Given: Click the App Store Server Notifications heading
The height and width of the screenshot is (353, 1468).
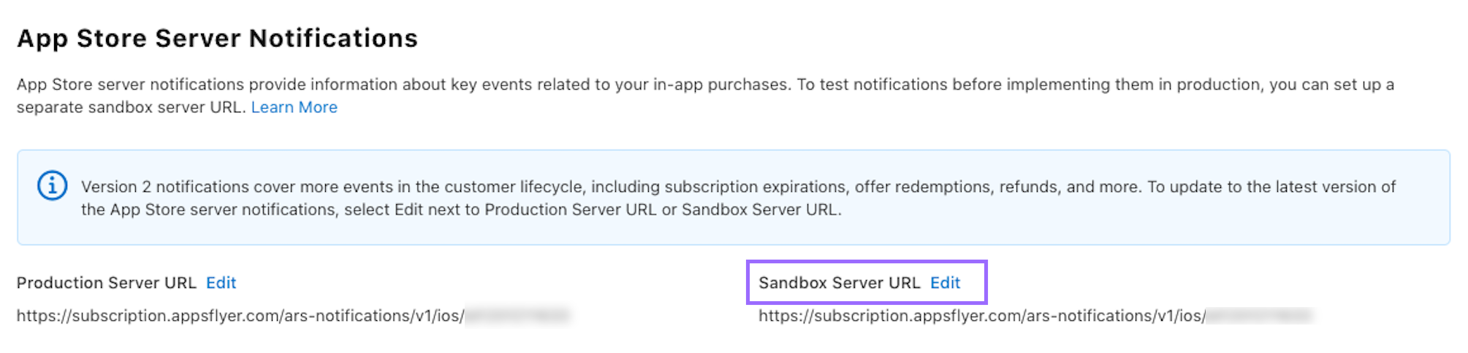Looking at the screenshot, I should [217, 38].
